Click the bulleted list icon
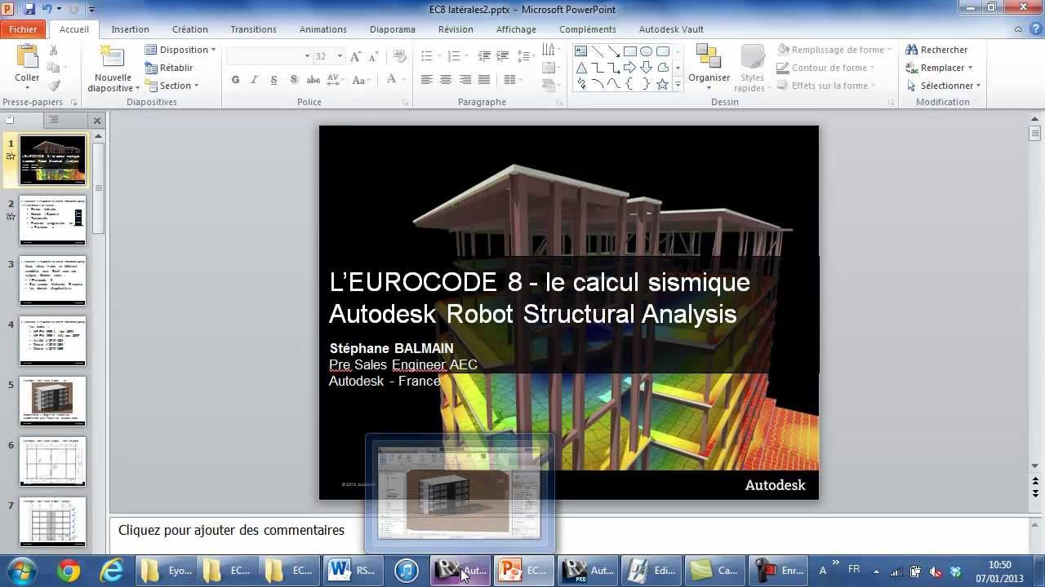This screenshot has height=587, width=1045. pos(426,56)
